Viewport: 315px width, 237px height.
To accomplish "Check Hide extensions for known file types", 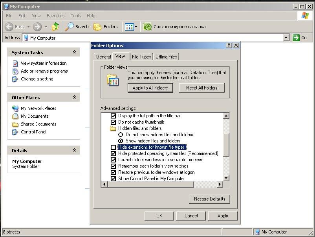I will (x=113, y=147).
